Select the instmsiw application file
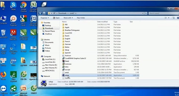Viewport: 179px width, 96px height. 67,64
